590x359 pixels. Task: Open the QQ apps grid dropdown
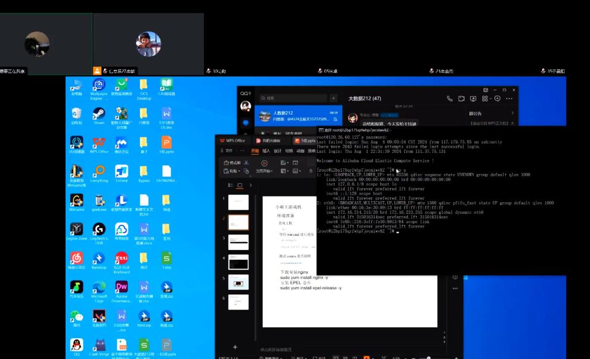[x=487, y=99]
